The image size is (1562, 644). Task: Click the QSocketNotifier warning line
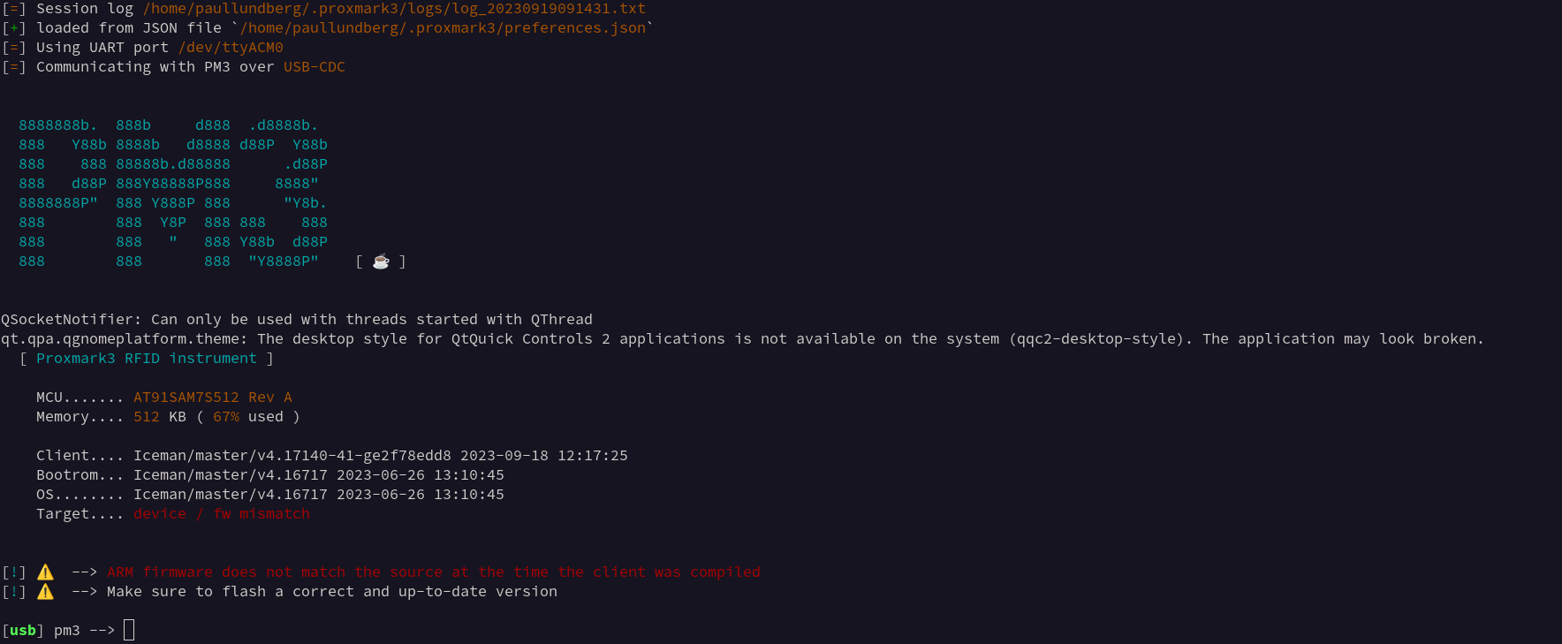297,320
